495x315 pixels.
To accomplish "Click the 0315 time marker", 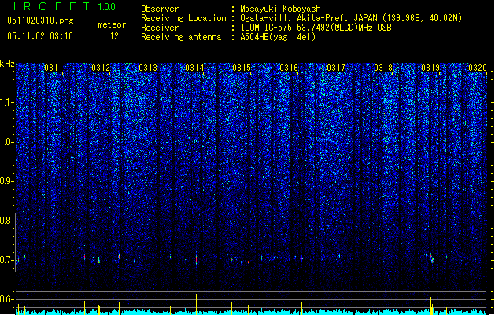I will (242, 68).
